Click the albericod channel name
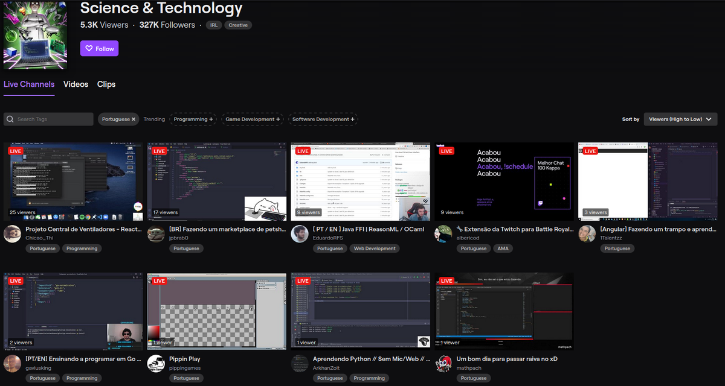Image resolution: width=725 pixels, height=386 pixels. (x=468, y=238)
